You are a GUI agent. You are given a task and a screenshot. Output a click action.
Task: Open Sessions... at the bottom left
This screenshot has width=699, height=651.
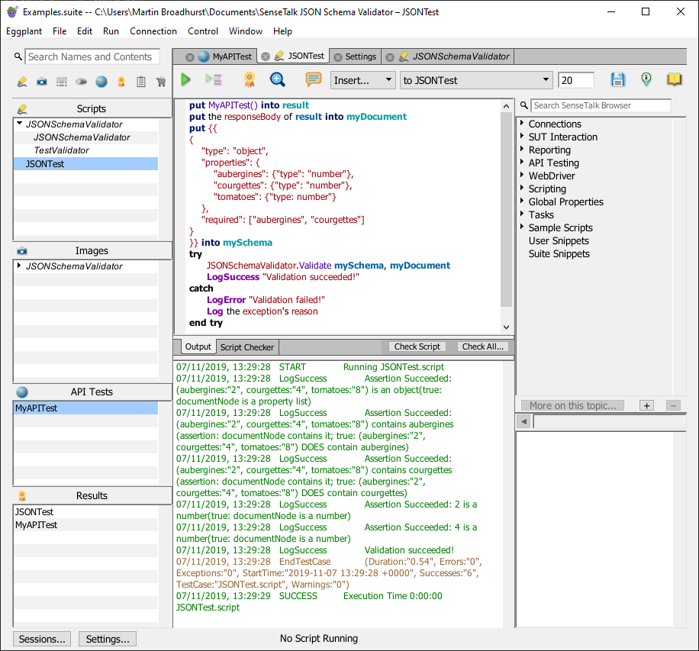pos(41,639)
